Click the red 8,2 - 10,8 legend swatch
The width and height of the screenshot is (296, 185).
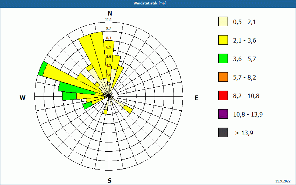coord(223,95)
